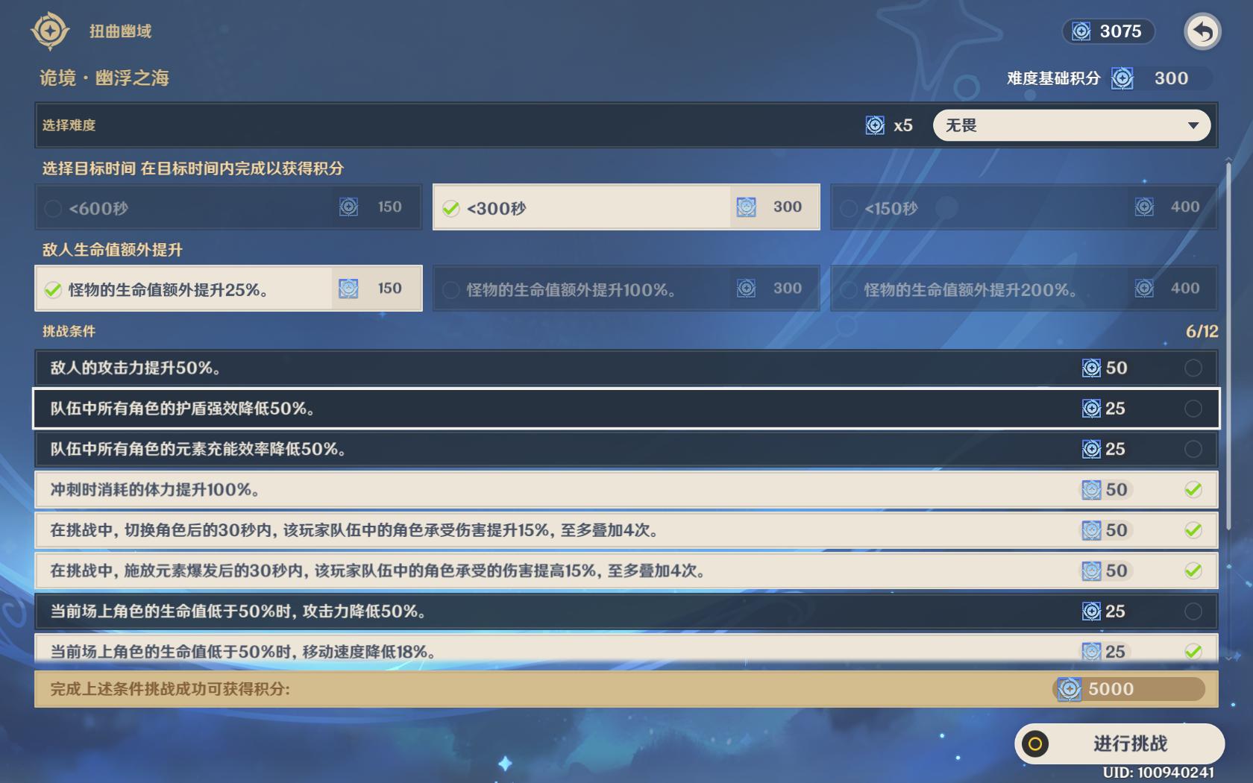Viewport: 1253px width, 783px height.
Task: Check the 敌人的攻击力提升50% condition
Action: (1193, 368)
